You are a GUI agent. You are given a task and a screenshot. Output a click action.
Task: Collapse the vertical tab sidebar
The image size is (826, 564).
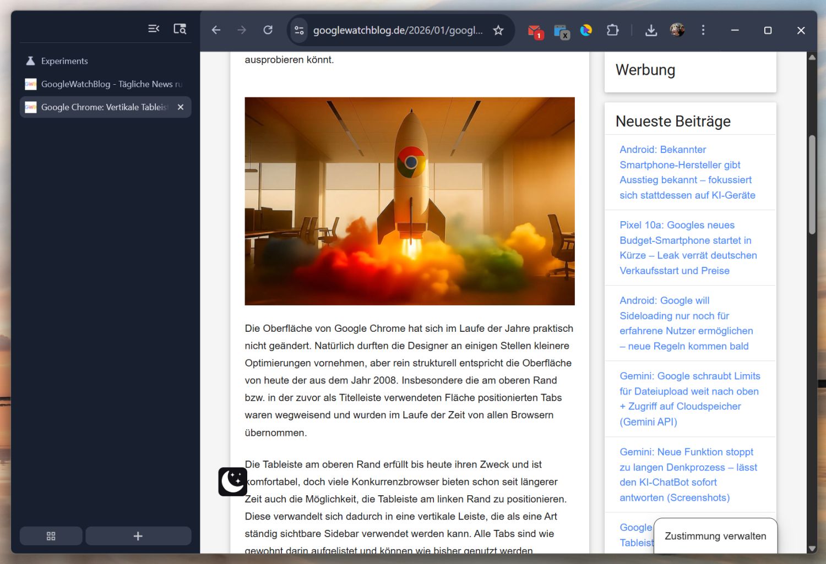point(153,28)
